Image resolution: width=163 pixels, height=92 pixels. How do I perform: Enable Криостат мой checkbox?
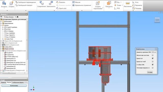click(x=153, y=61)
